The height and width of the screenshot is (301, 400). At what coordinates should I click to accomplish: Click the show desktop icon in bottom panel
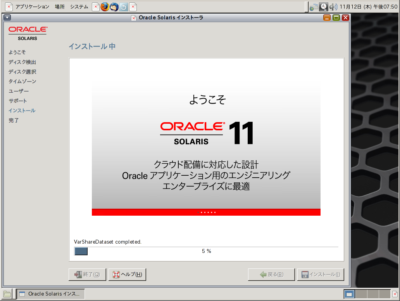click(x=7, y=294)
